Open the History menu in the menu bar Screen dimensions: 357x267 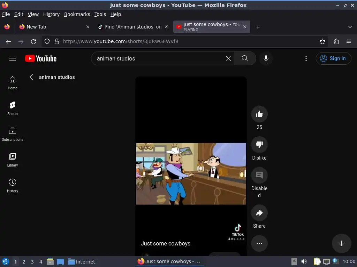coord(51,14)
